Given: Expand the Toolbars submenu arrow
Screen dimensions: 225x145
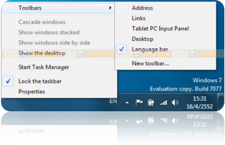Looking at the screenshot, I should [x=110, y=8].
